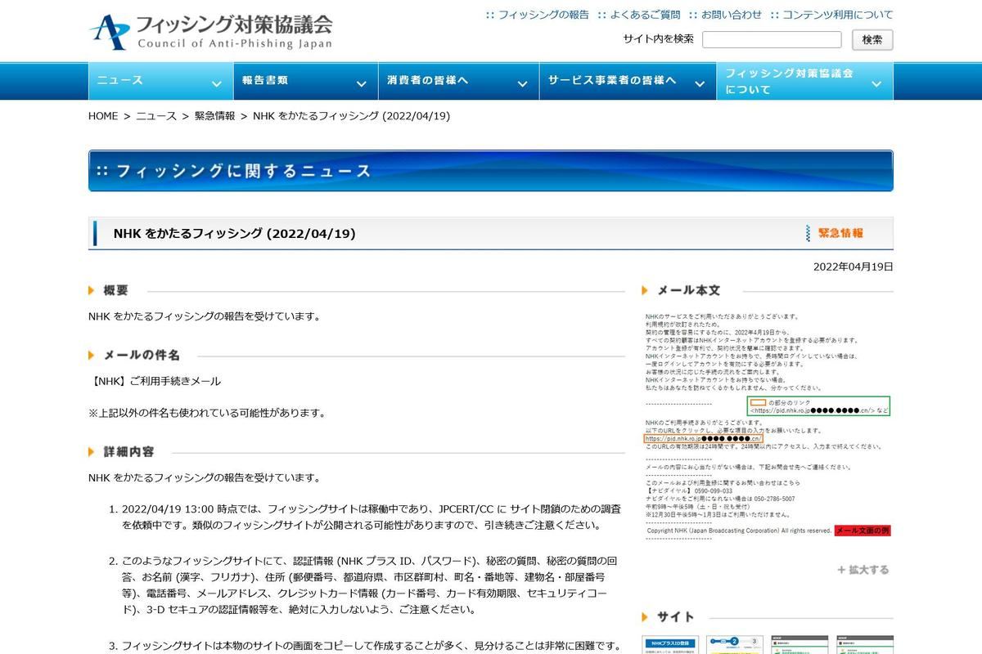
Task: Click list item starting フィッシングサイトは本物のサイトの画面
Action: [371, 646]
